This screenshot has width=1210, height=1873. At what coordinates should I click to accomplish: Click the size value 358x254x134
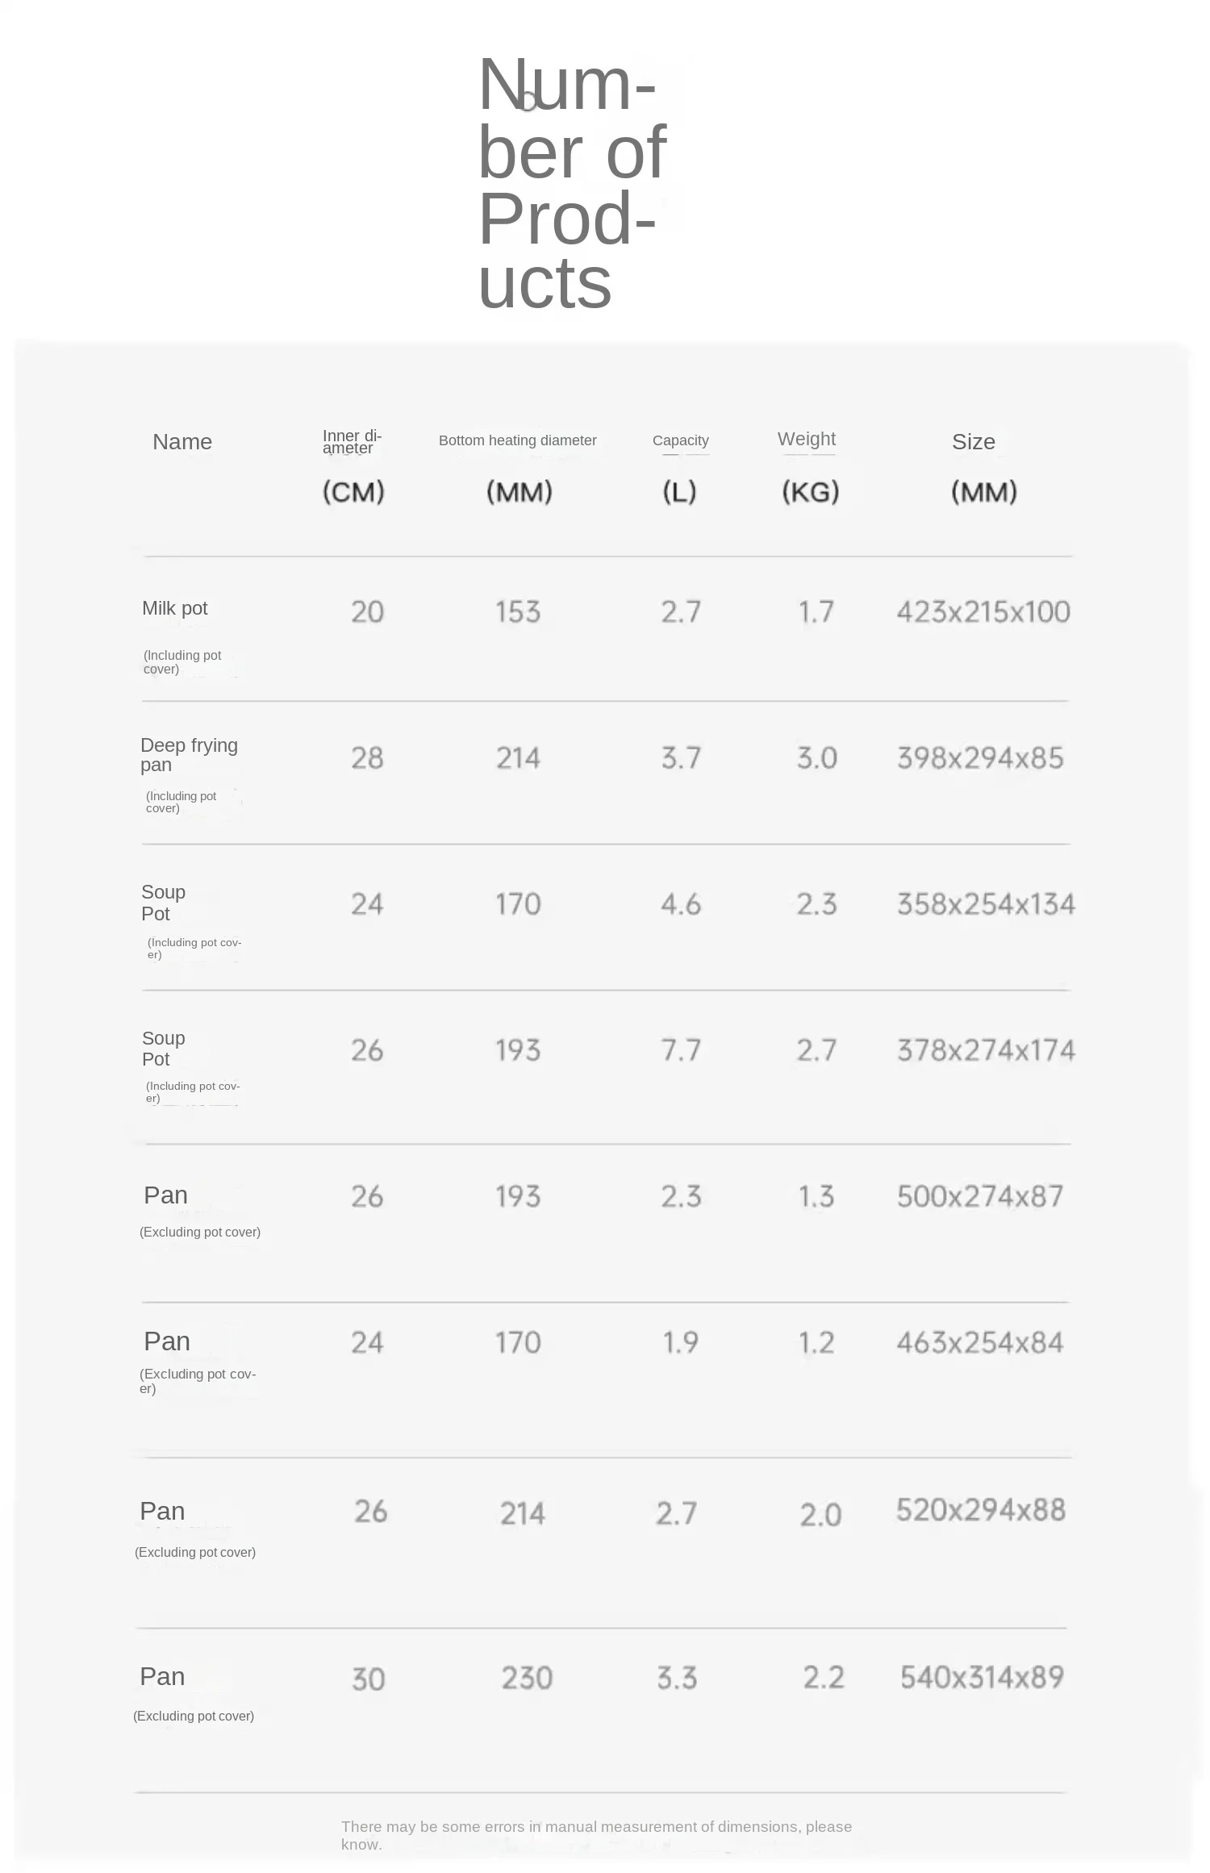(986, 904)
